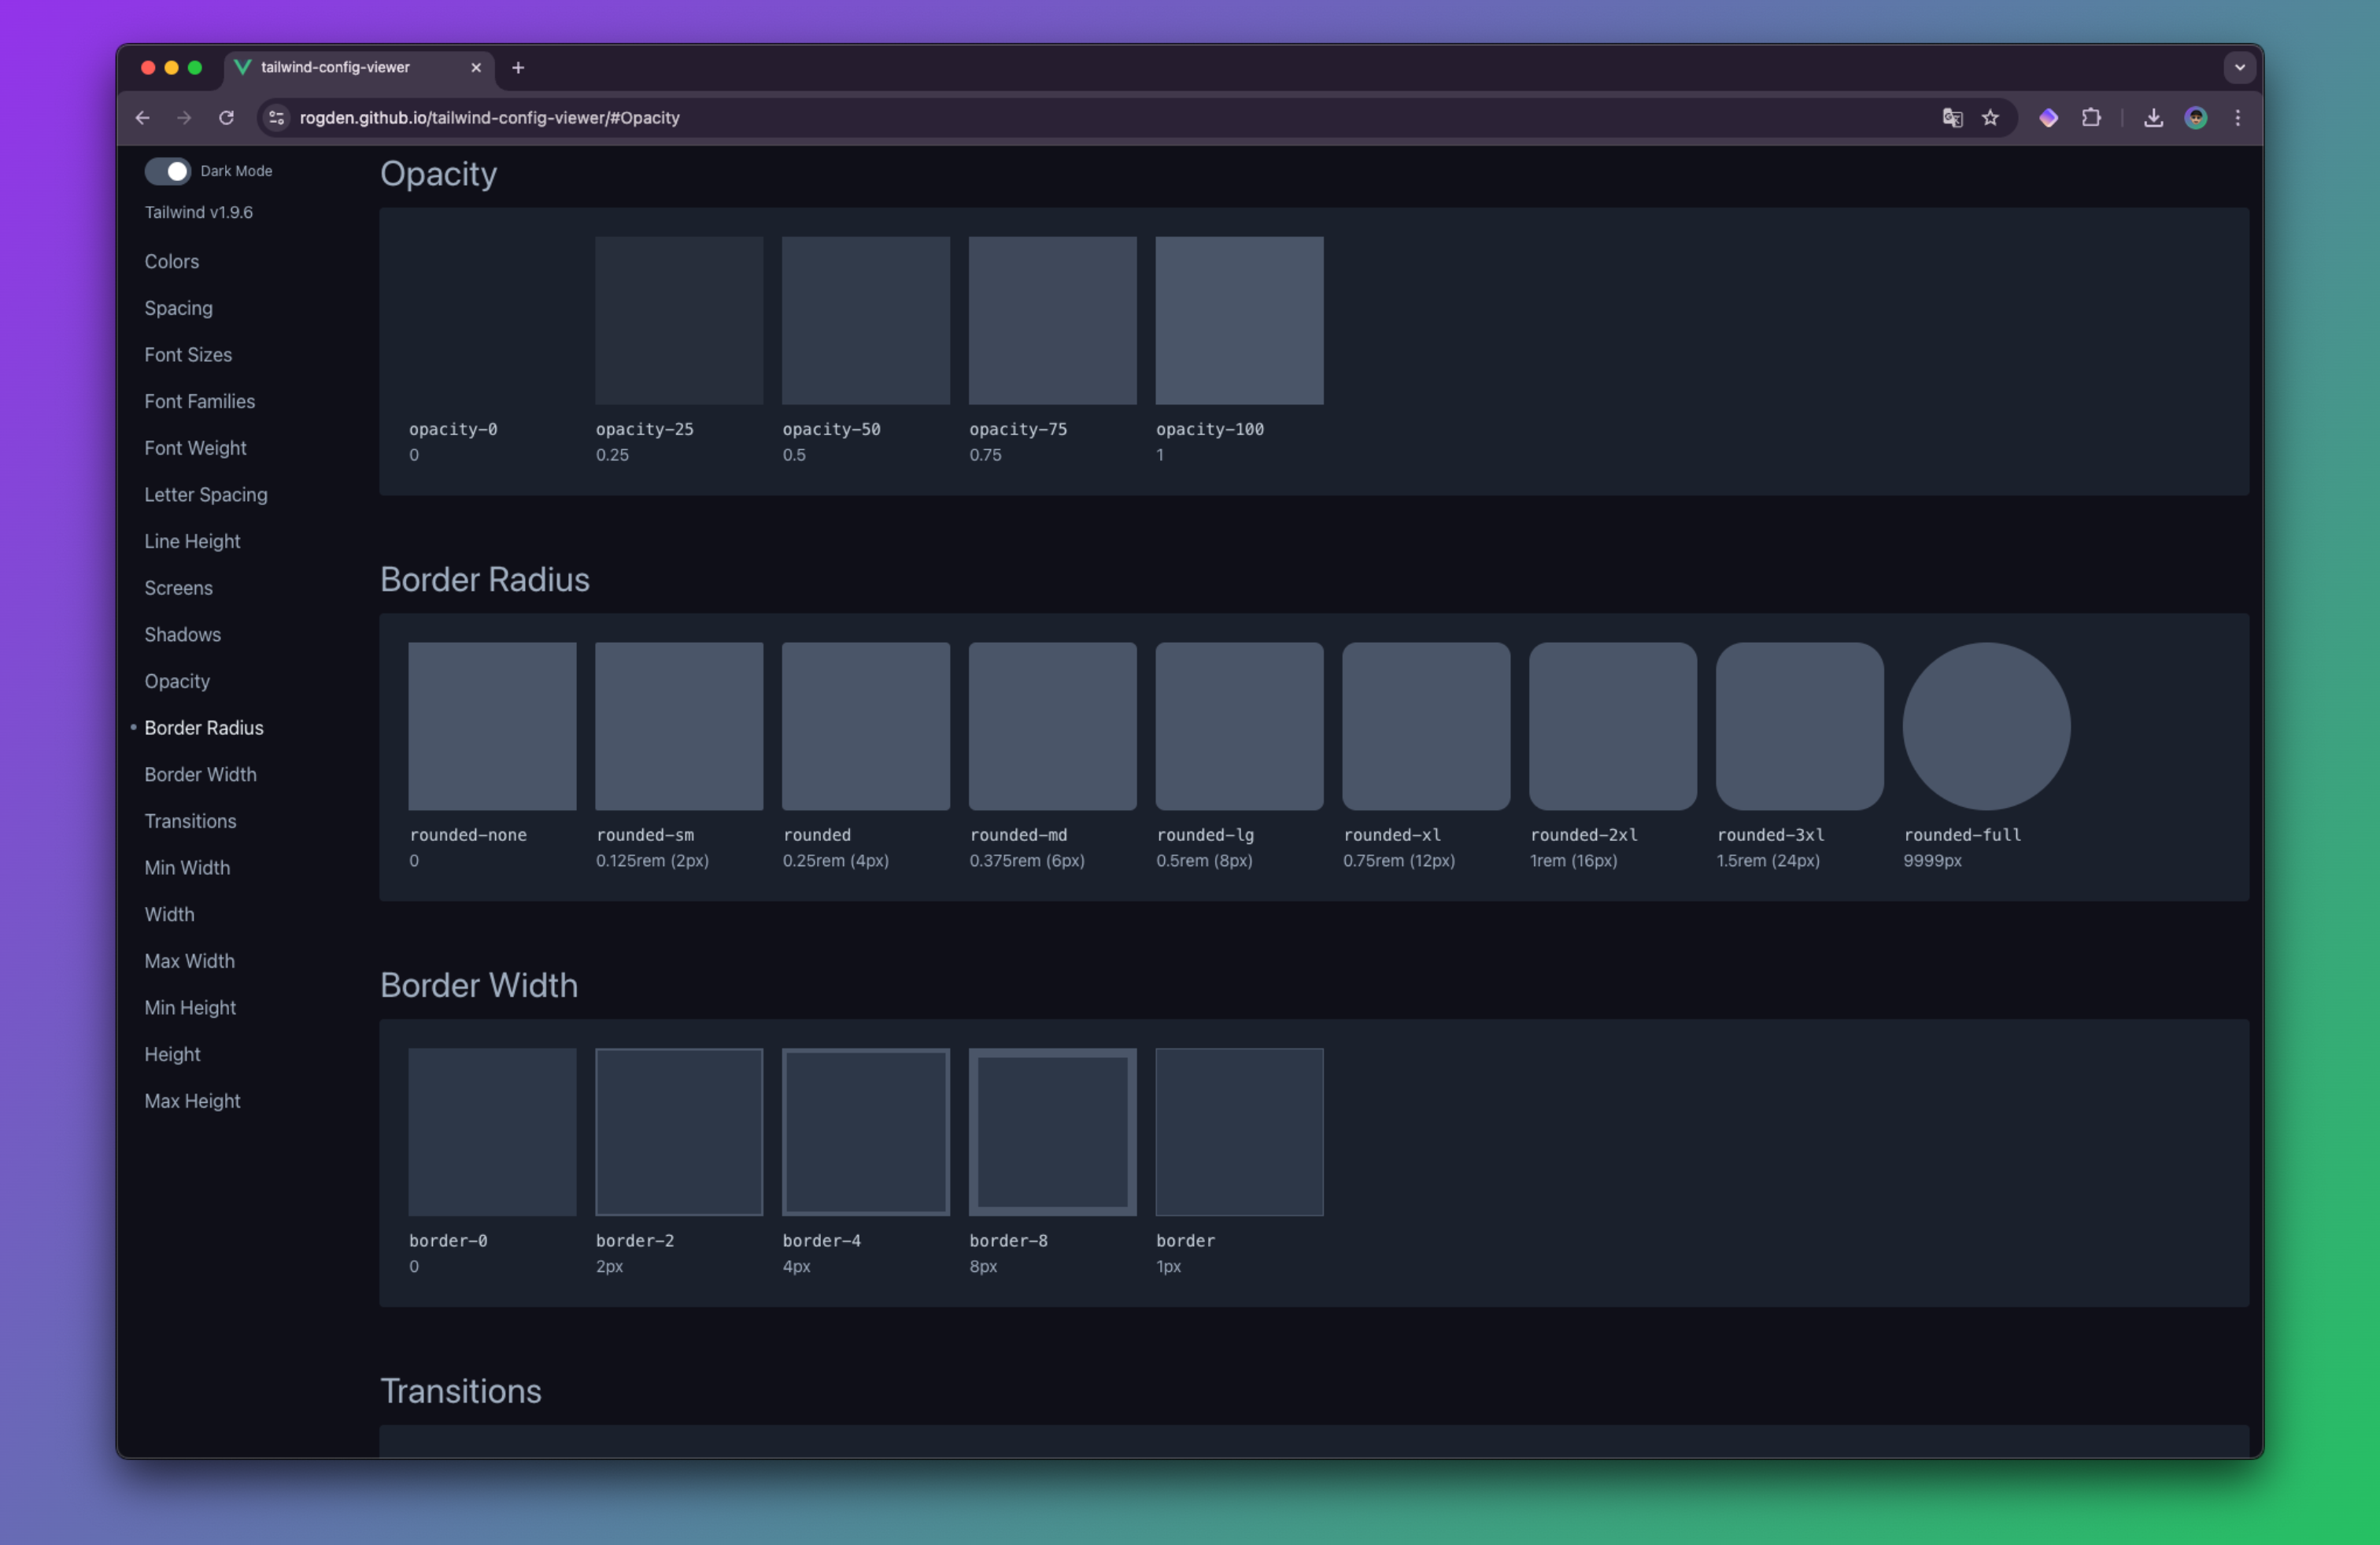Click the opacity-100 swatch
The height and width of the screenshot is (1545, 2380).
tap(1240, 321)
